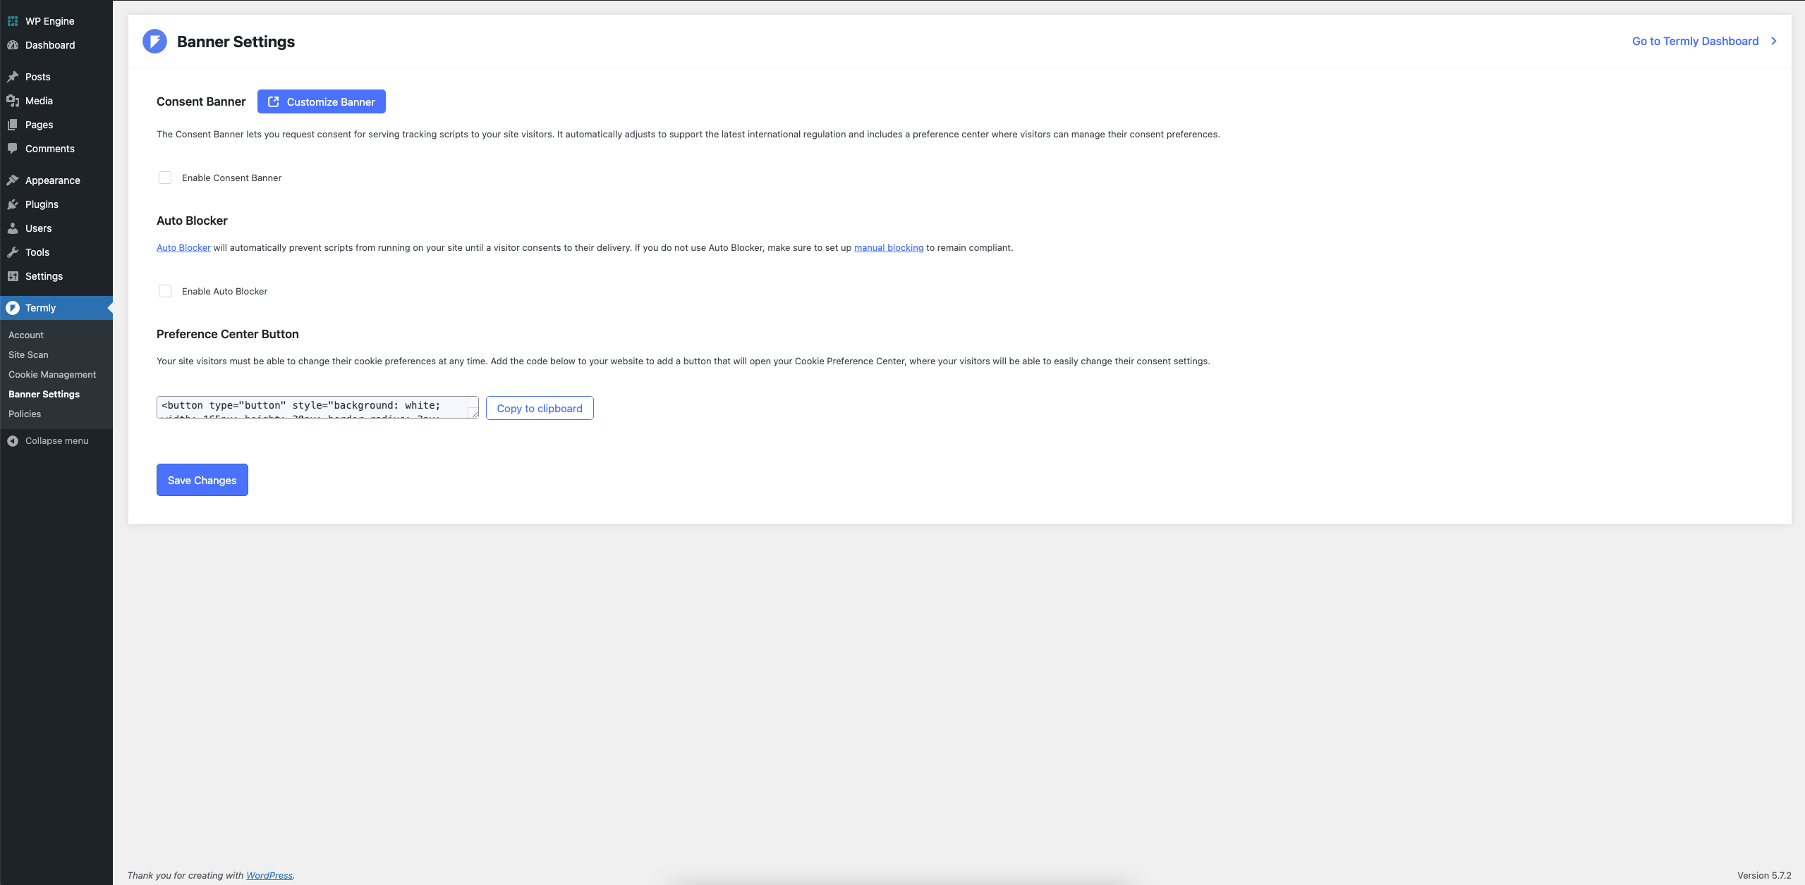Enable the Consent Banner checkbox
The width and height of the screenshot is (1805, 885).
point(164,177)
